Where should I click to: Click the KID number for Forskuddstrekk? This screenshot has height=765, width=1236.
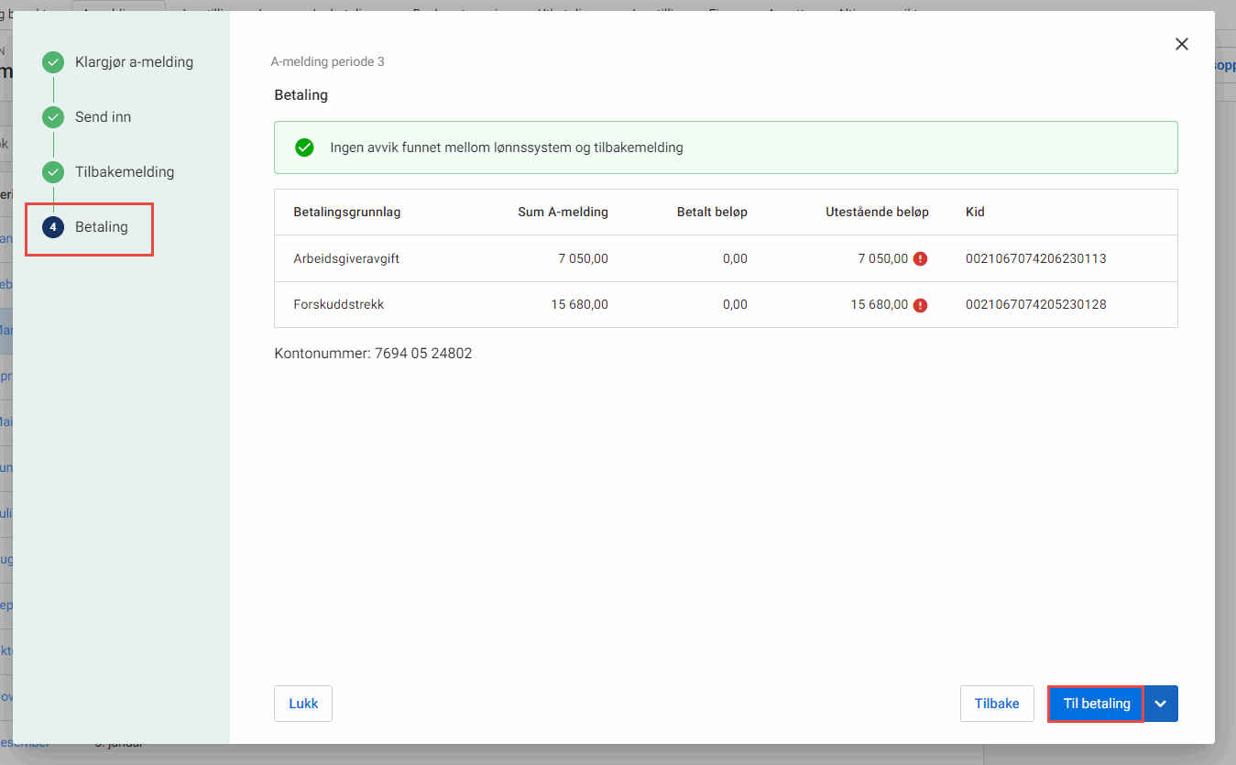(1035, 305)
